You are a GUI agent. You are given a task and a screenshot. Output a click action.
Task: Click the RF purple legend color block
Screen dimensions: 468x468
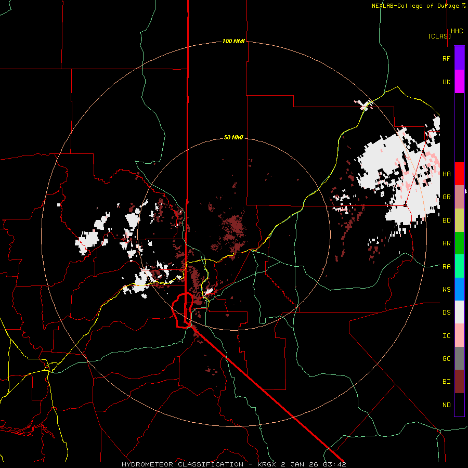pos(459,58)
